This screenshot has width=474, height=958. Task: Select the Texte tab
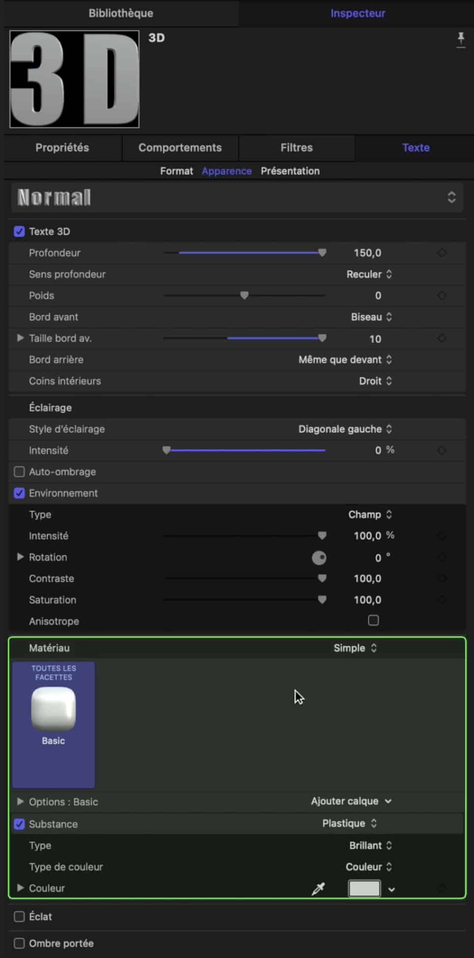point(415,148)
